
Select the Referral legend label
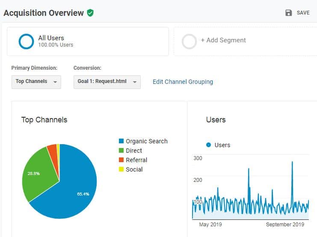(136, 160)
